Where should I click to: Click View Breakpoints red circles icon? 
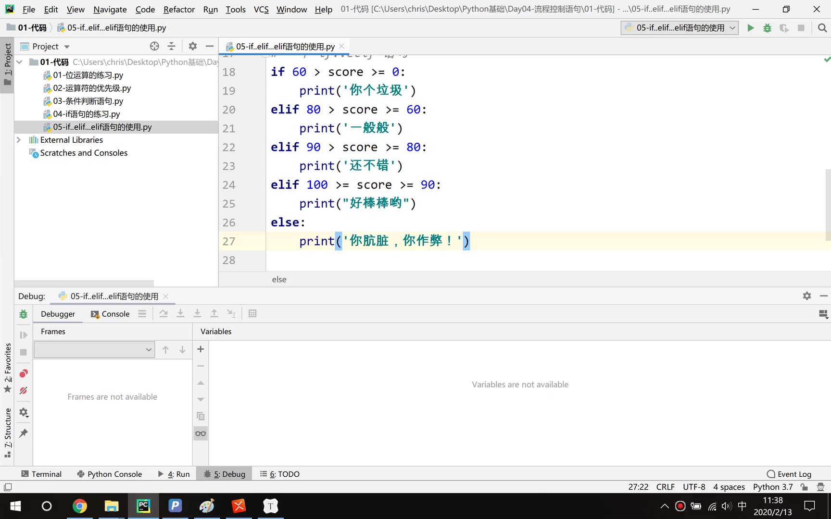(23, 373)
